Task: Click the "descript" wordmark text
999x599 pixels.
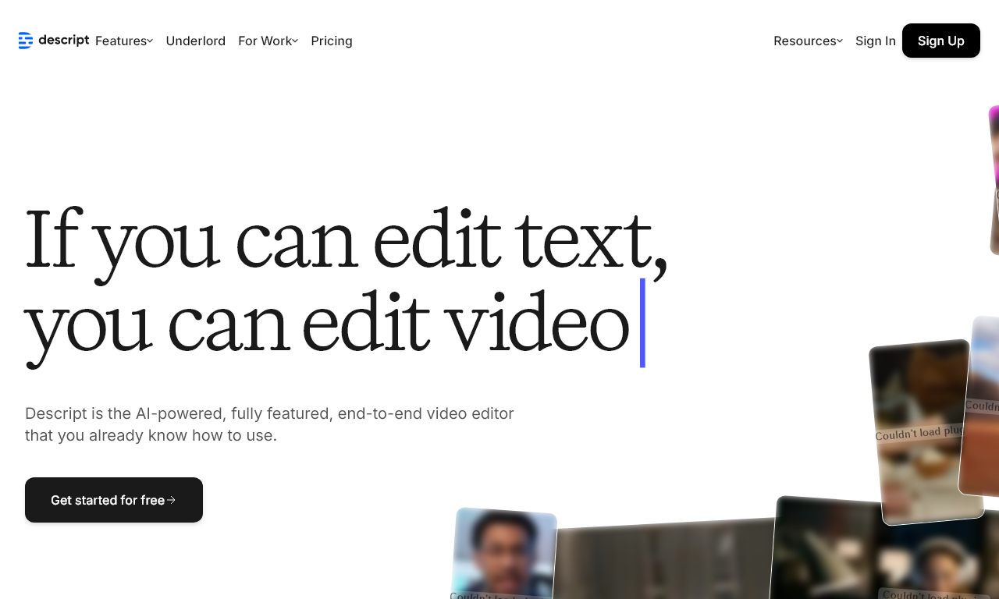Action: 63,41
